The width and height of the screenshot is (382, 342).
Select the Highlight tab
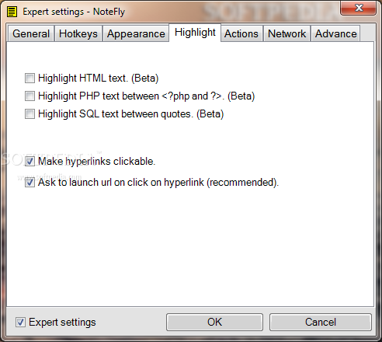(195, 33)
